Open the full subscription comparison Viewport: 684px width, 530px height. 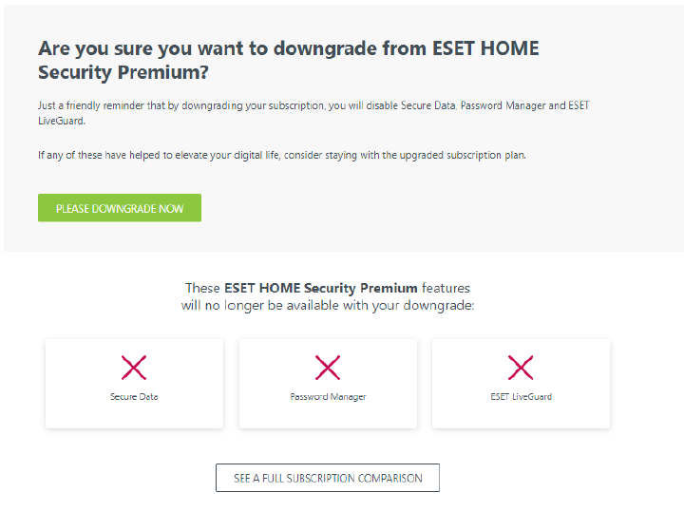click(328, 478)
